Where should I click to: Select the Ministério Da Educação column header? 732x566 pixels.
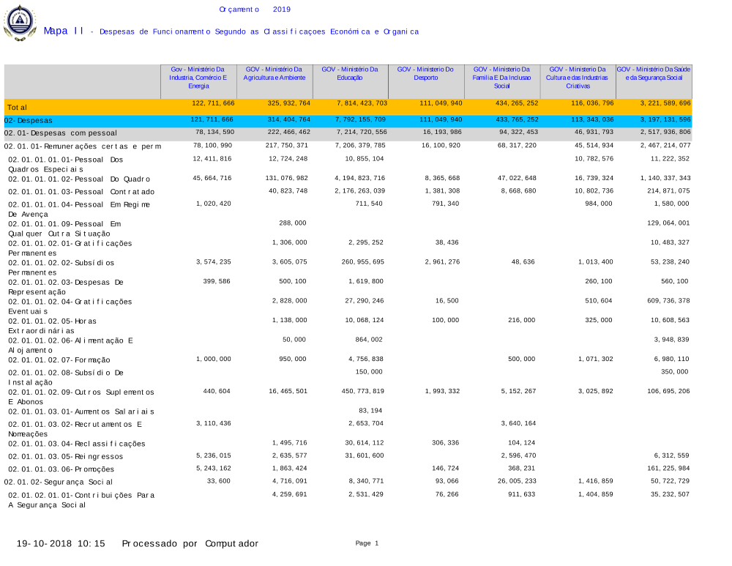click(350, 73)
